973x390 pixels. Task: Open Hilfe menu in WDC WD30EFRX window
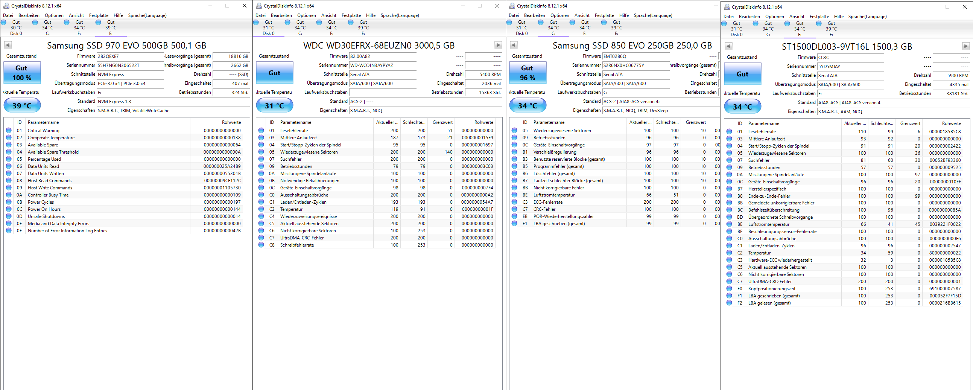click(x=371, y=15)
